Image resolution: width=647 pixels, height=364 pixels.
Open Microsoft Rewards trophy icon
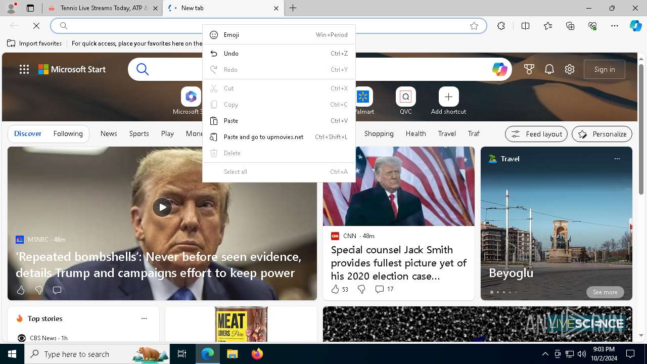pyautogui.click(x=529, y=69)
